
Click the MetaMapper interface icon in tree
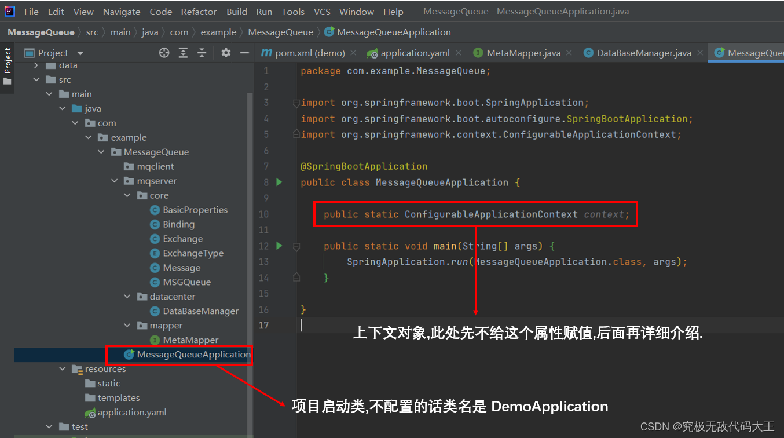pos(155,340)
